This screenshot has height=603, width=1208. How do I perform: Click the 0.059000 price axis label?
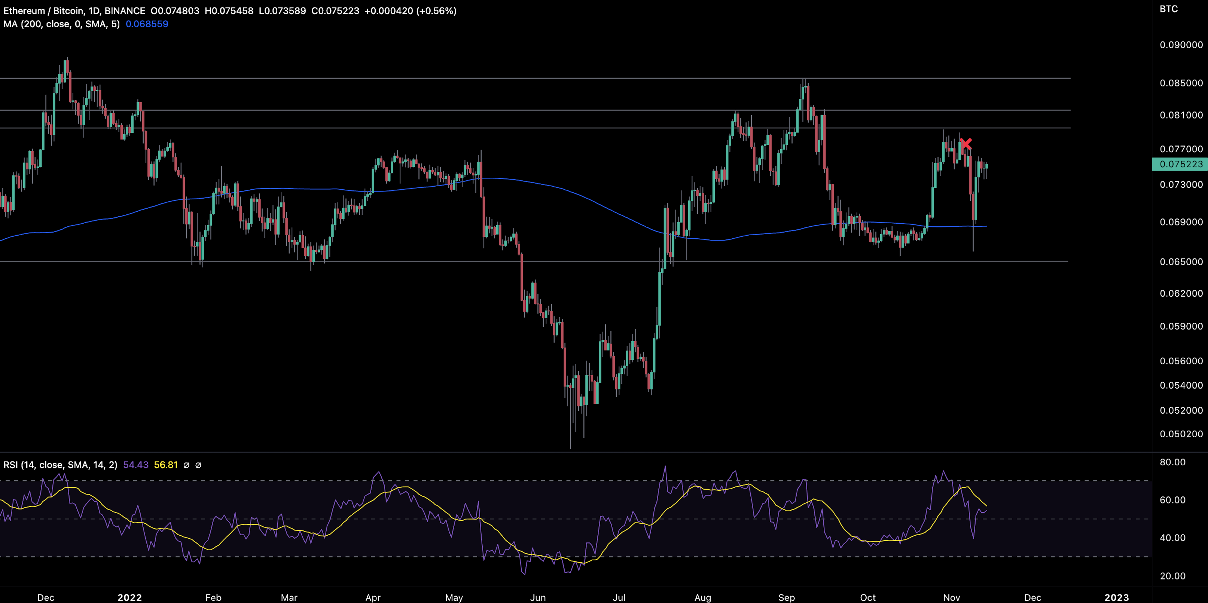point(1181,326)
